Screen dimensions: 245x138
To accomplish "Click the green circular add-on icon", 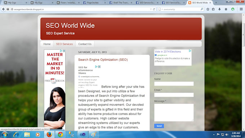I will 233,9.
